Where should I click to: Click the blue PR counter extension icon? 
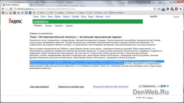point(163,9)
